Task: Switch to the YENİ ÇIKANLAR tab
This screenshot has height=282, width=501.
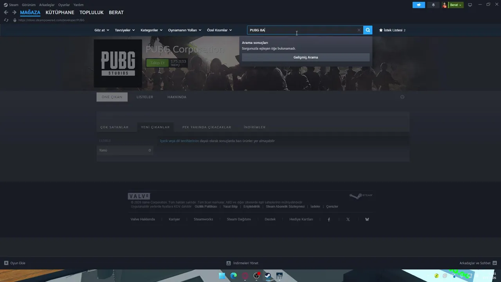Action: coord(155,127)
